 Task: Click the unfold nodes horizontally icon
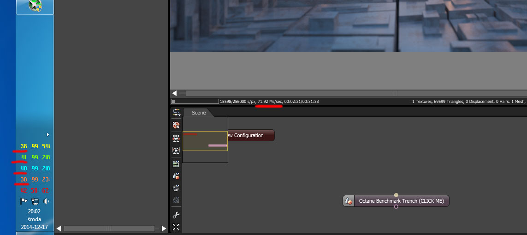(176, 139)
